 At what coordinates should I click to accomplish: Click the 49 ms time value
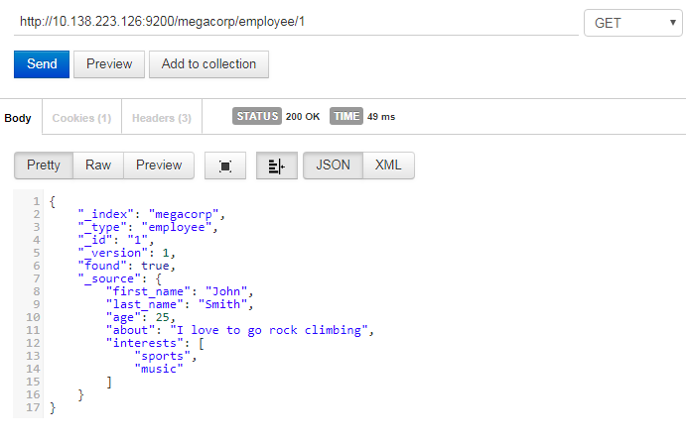[x=381, y=117]
